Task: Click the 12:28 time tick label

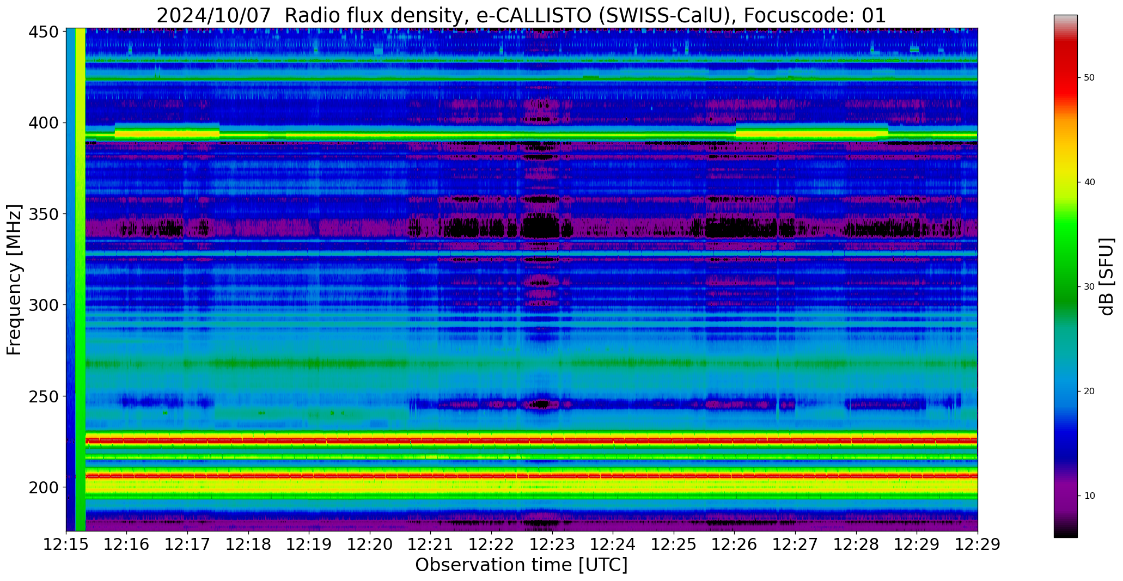Action: point(856,545)
